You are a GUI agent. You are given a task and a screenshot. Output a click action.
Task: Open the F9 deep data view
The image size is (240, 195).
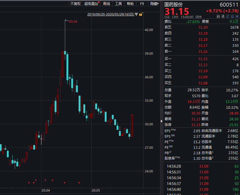[x=142, y=4]
